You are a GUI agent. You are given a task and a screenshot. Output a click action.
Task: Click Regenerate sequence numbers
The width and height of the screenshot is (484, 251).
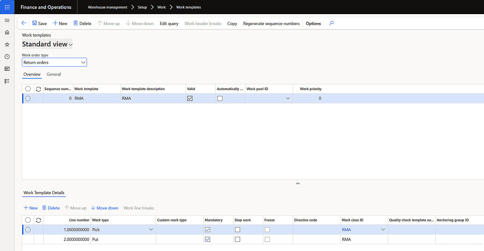[x=271, y=23]
